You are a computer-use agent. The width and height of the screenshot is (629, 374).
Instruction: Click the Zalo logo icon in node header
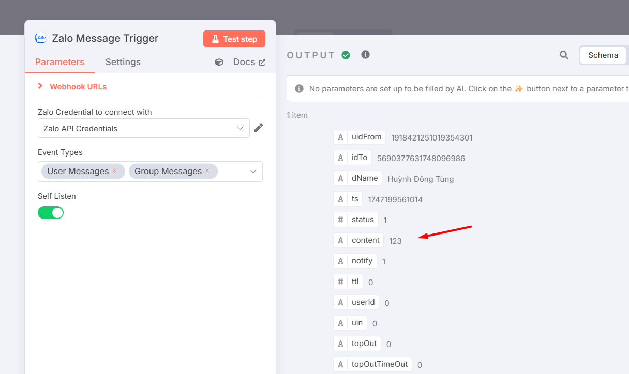(x=41, y=38)
